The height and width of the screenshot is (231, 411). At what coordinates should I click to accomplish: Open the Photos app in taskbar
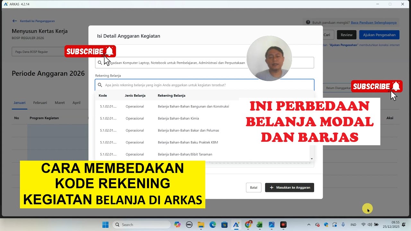point(272,225)
